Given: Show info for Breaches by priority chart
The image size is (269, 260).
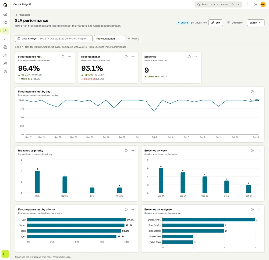Looking at the screenshot, I should coord(126,151).
